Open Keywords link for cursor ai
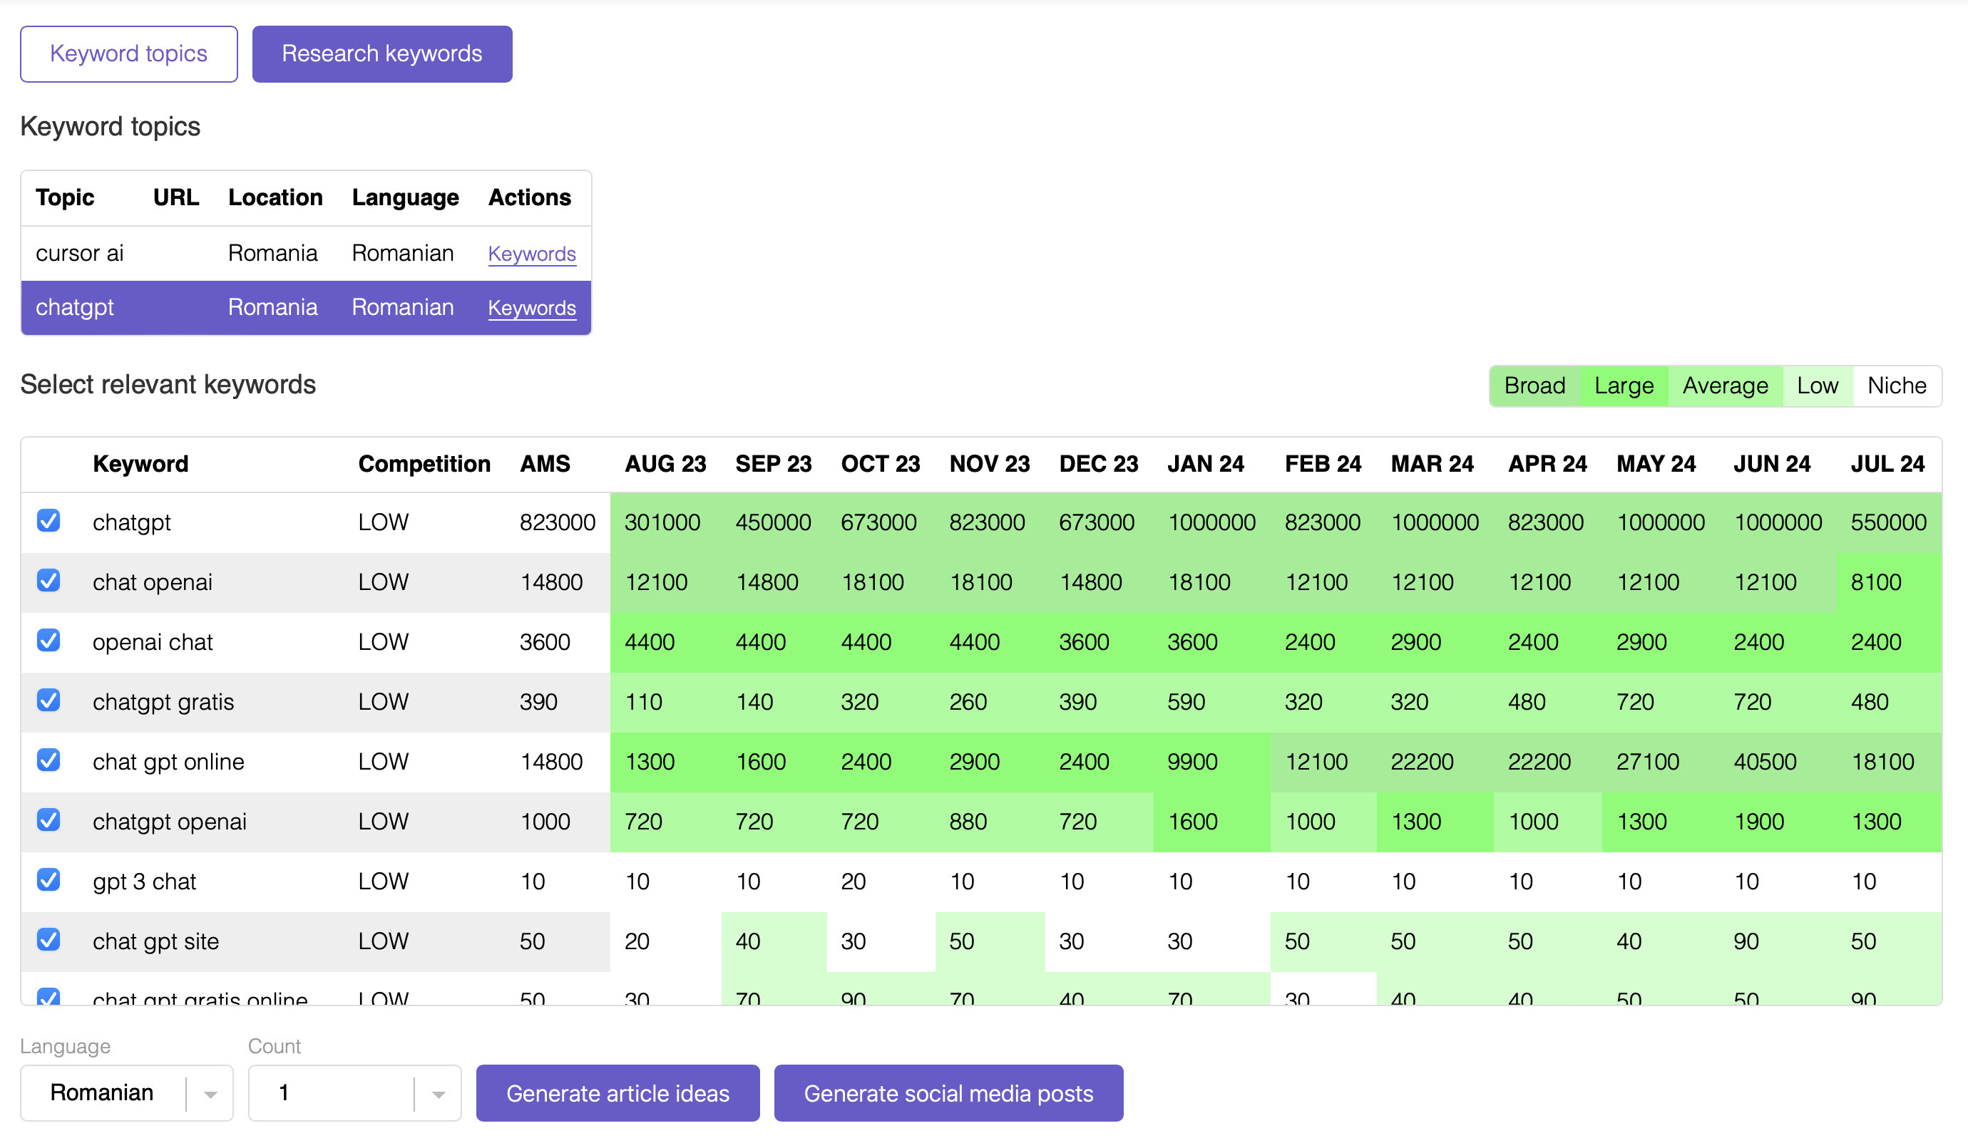 point(532,254)
